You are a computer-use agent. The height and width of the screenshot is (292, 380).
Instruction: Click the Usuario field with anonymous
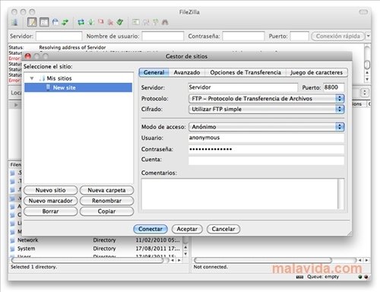click(x=266, y=138)
